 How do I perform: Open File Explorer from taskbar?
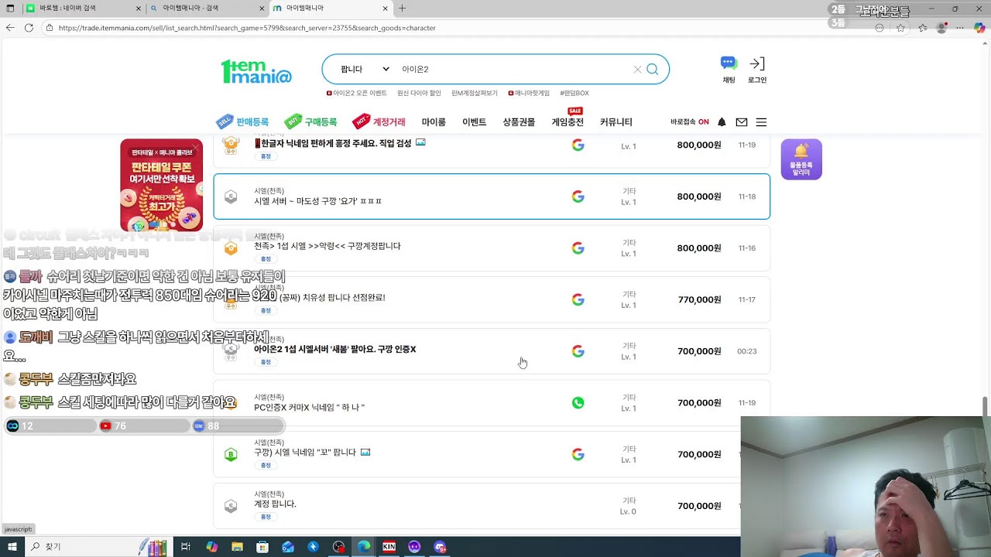(237, 547)
